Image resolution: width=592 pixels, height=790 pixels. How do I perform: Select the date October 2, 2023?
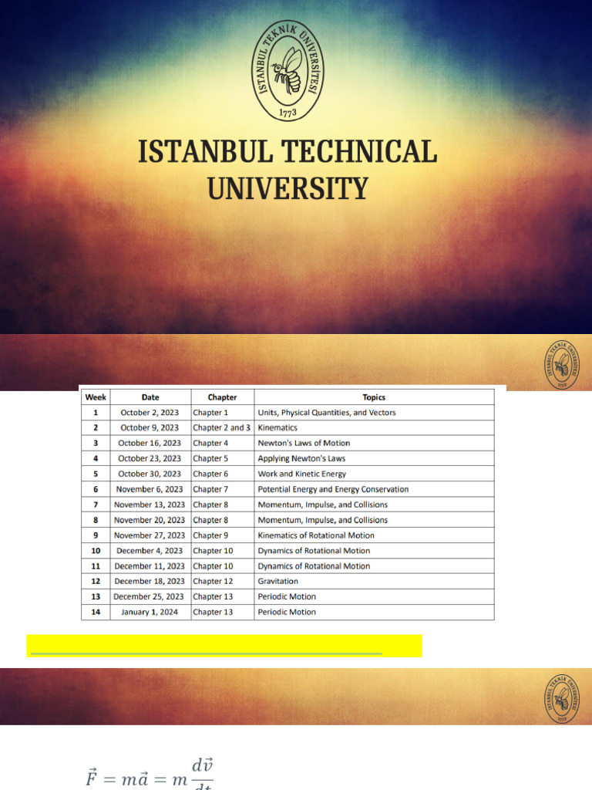tap(150, 412)
